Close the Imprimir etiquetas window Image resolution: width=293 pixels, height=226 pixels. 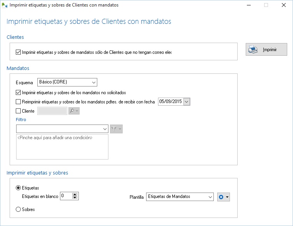click(x=284, y=5)
